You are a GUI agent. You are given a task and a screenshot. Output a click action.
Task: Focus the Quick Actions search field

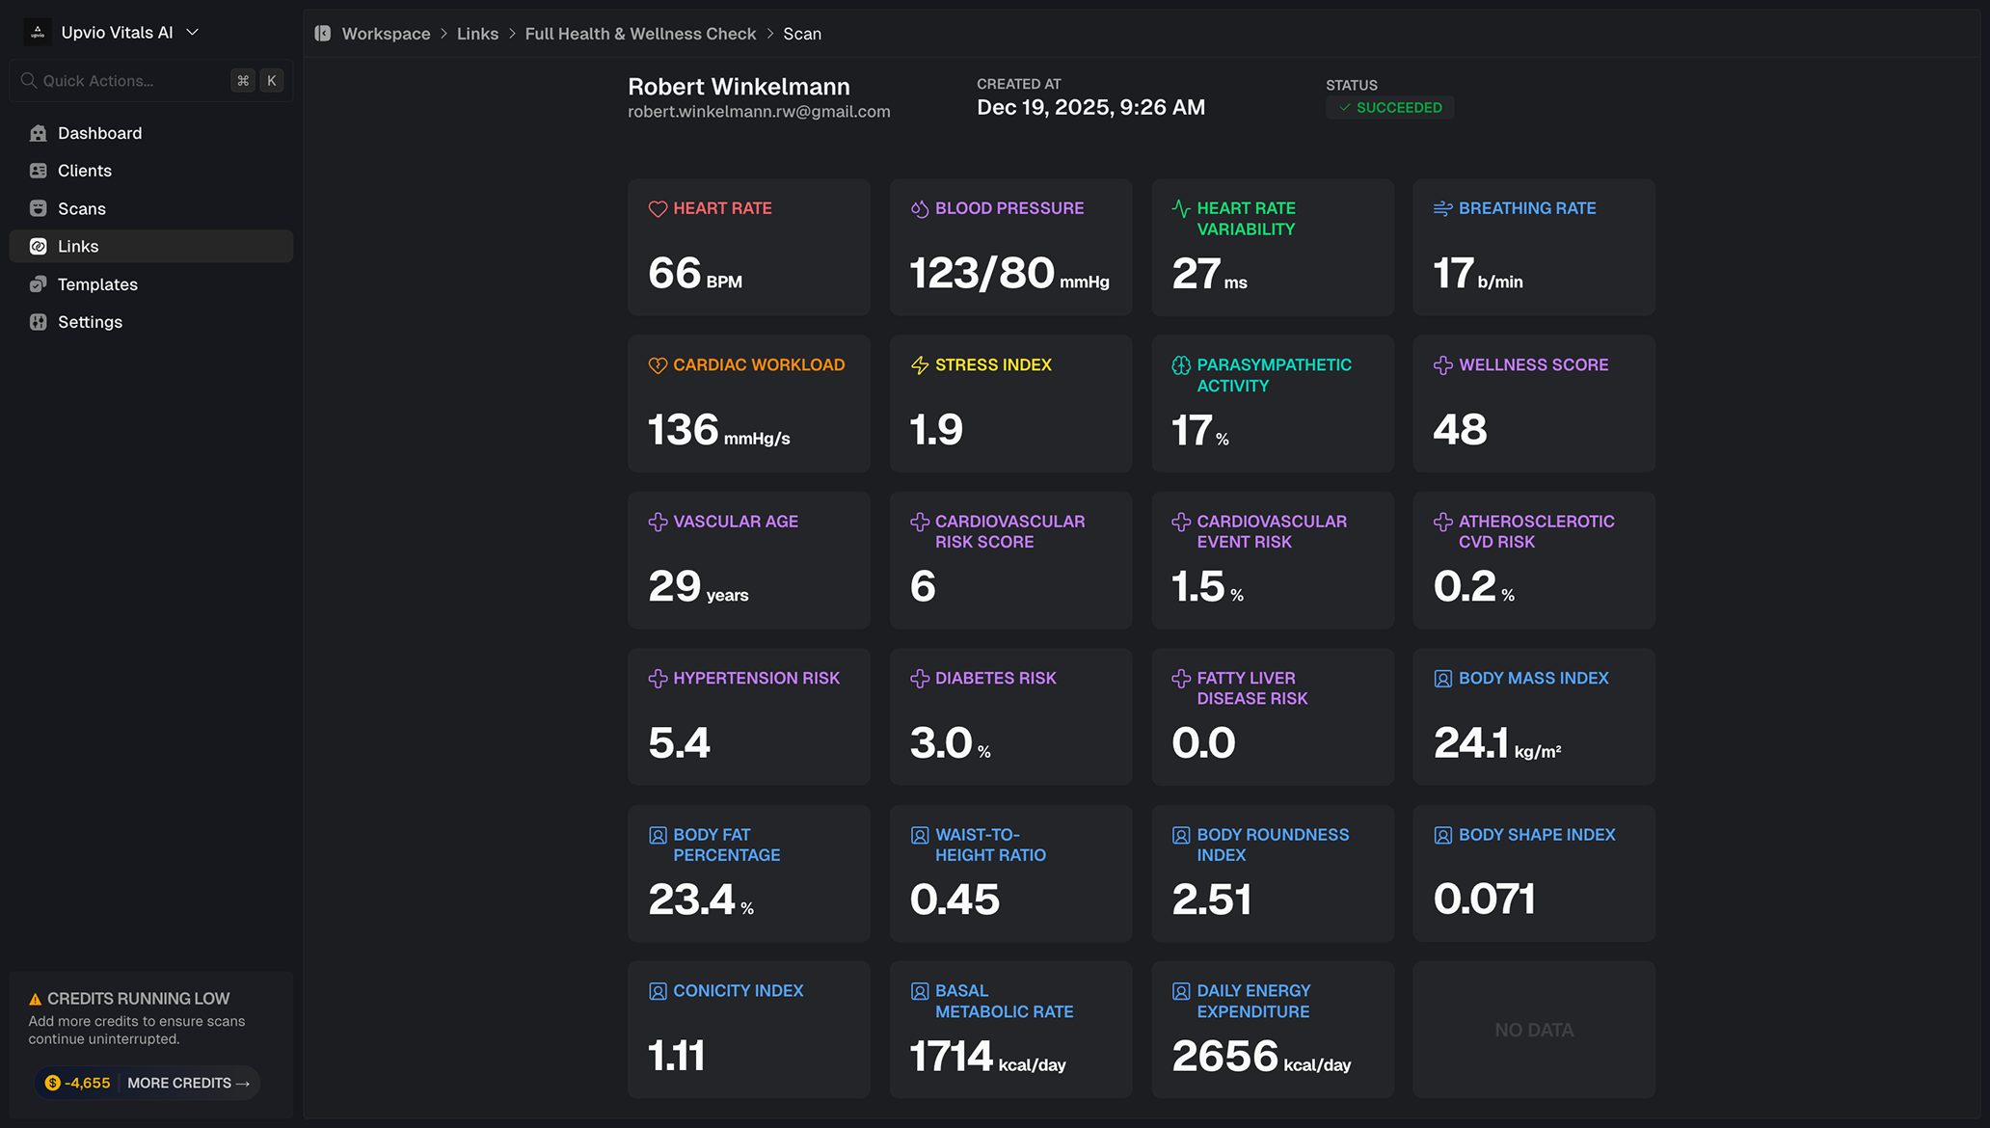click(125, 81)
